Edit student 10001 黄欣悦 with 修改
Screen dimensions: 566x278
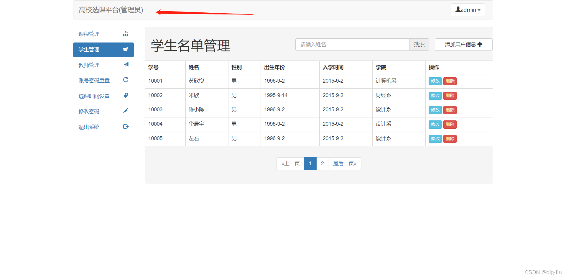click(435, 81)
